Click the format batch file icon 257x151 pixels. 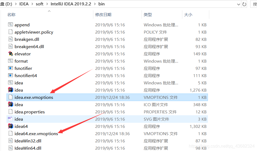click(x=11, y=61)
